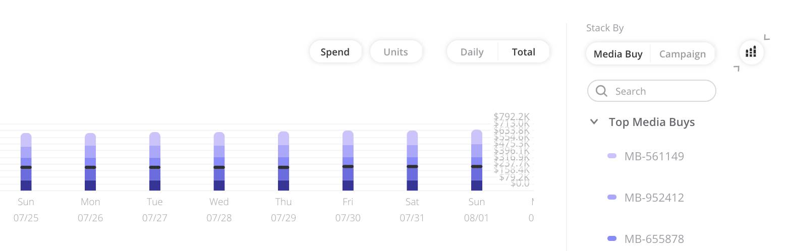785x251 pixels.
Task: Click the MB-561149 legend color dot
Action: [612, 156]
